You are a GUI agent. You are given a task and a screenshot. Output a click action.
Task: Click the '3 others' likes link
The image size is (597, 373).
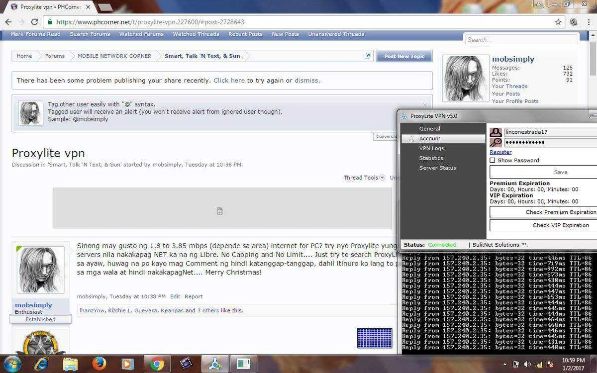(x=208, y=310)
